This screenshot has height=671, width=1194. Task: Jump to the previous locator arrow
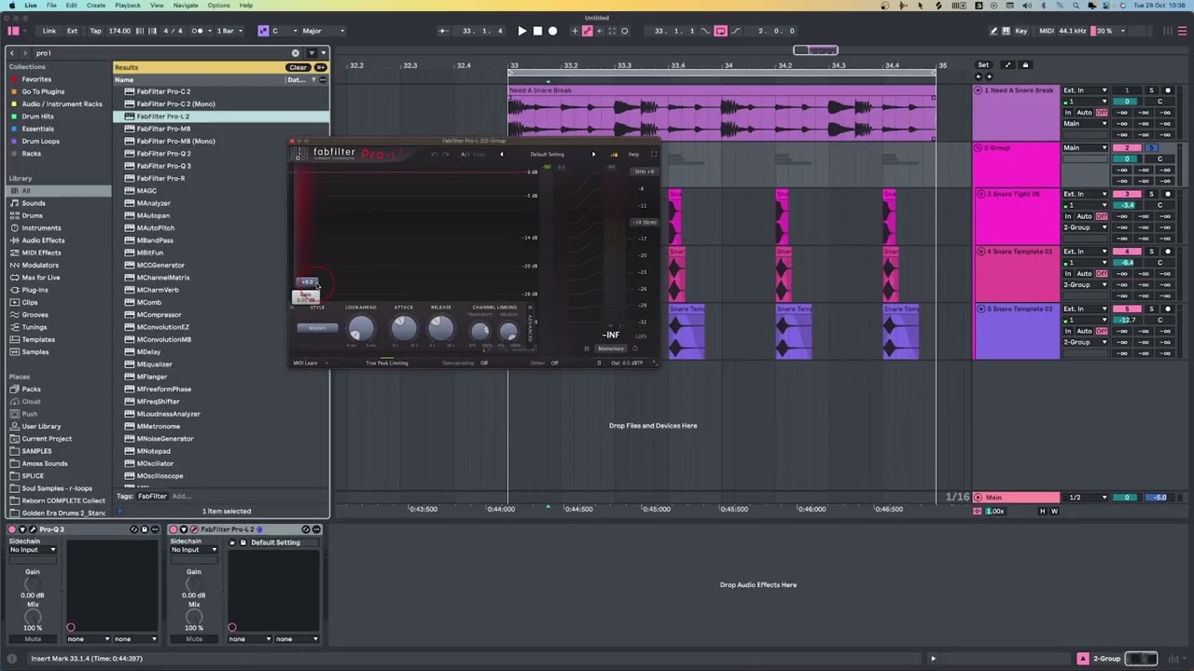click(x=979, y=76)
